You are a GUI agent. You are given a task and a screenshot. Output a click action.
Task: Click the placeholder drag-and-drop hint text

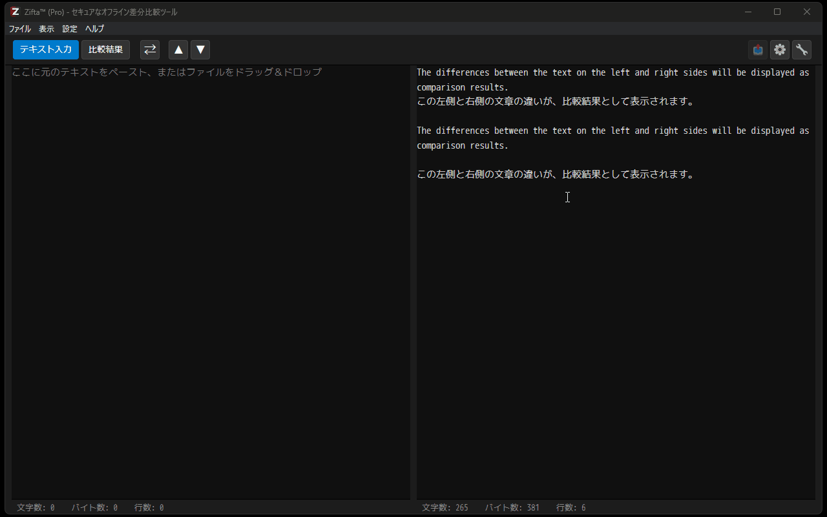pos(165,72)
